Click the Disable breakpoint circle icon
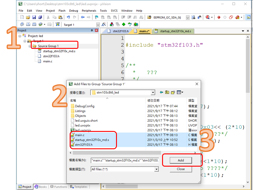 225,17
